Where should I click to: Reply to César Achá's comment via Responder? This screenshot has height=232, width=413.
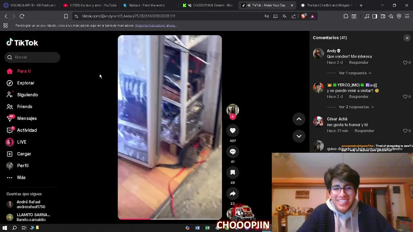point(364,131)
